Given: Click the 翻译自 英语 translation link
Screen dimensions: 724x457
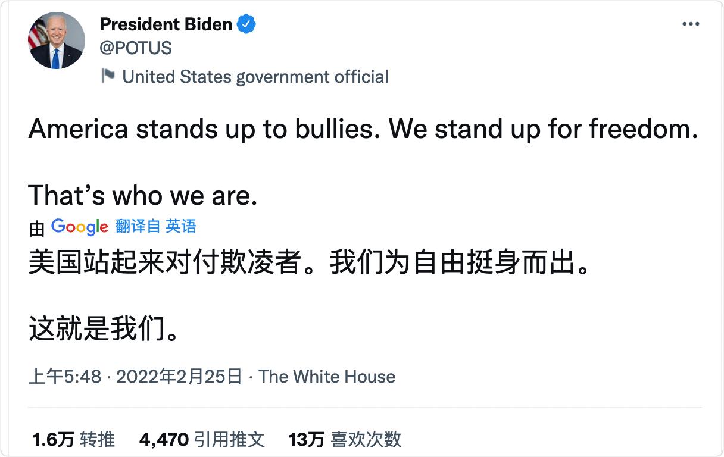Looking at the screenshot, I should pos(155,226).
